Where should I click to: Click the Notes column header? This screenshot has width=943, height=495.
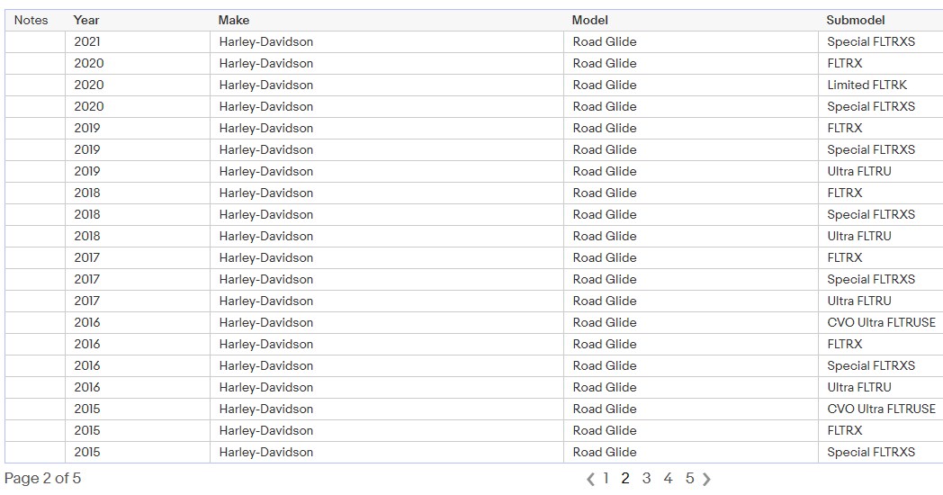(x=31, y=20)
